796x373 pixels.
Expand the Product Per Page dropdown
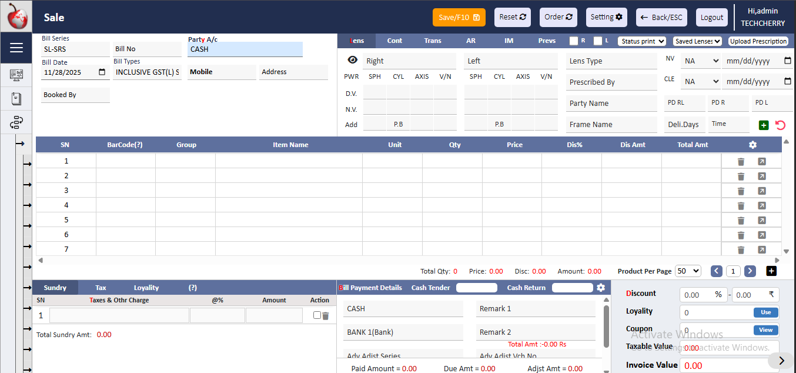point(688,271)
